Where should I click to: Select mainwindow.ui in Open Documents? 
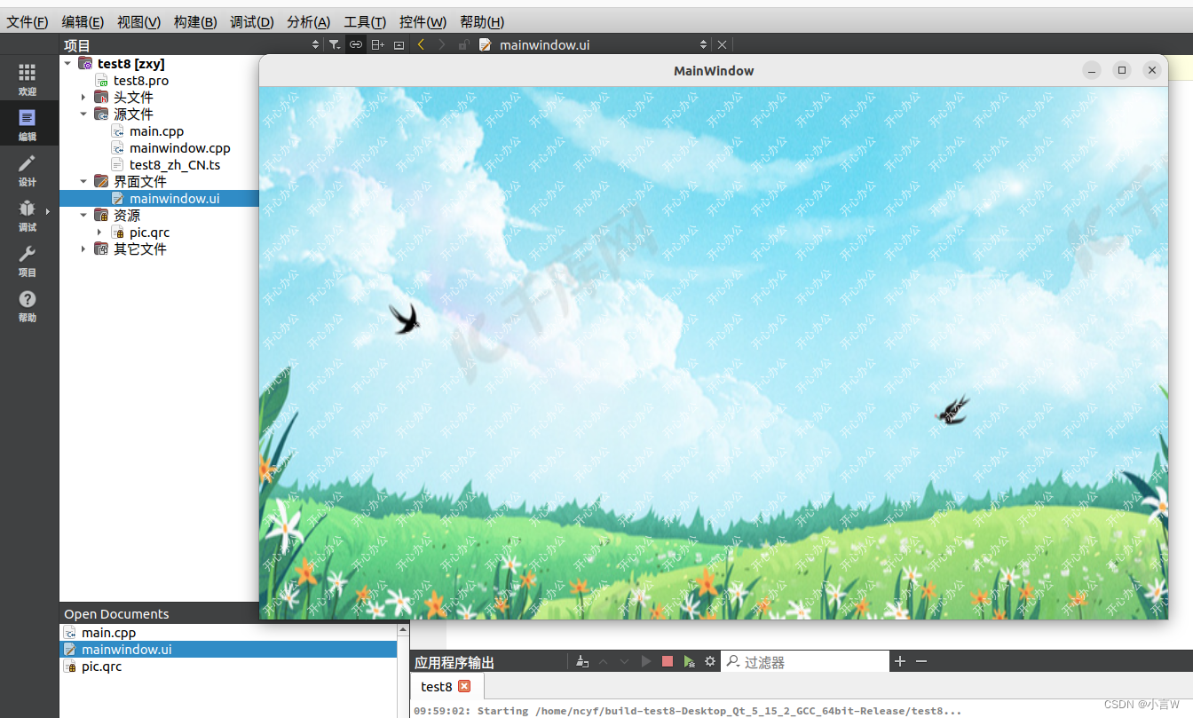[227, 649]
